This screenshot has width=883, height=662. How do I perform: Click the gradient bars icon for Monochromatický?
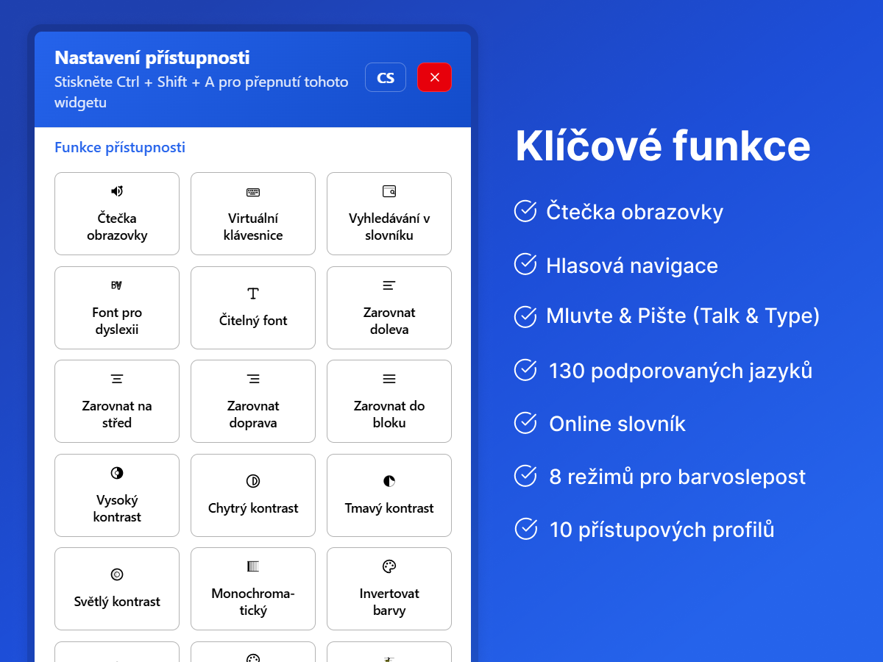(x=253, y=566)
